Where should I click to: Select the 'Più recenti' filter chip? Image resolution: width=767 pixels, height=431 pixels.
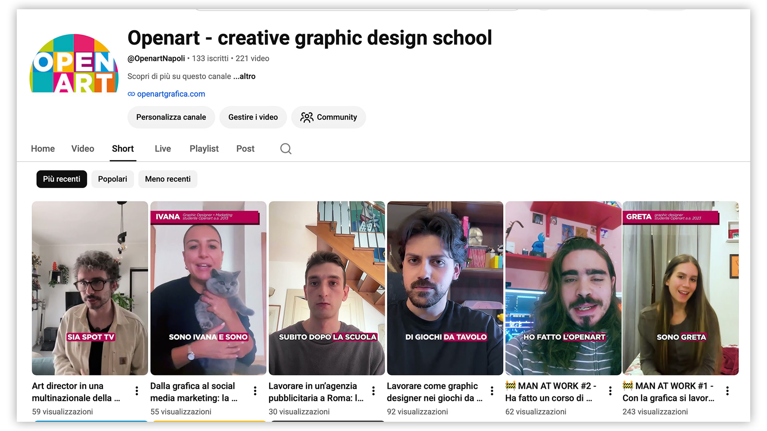pyautogui.click(x=62, y=179)
